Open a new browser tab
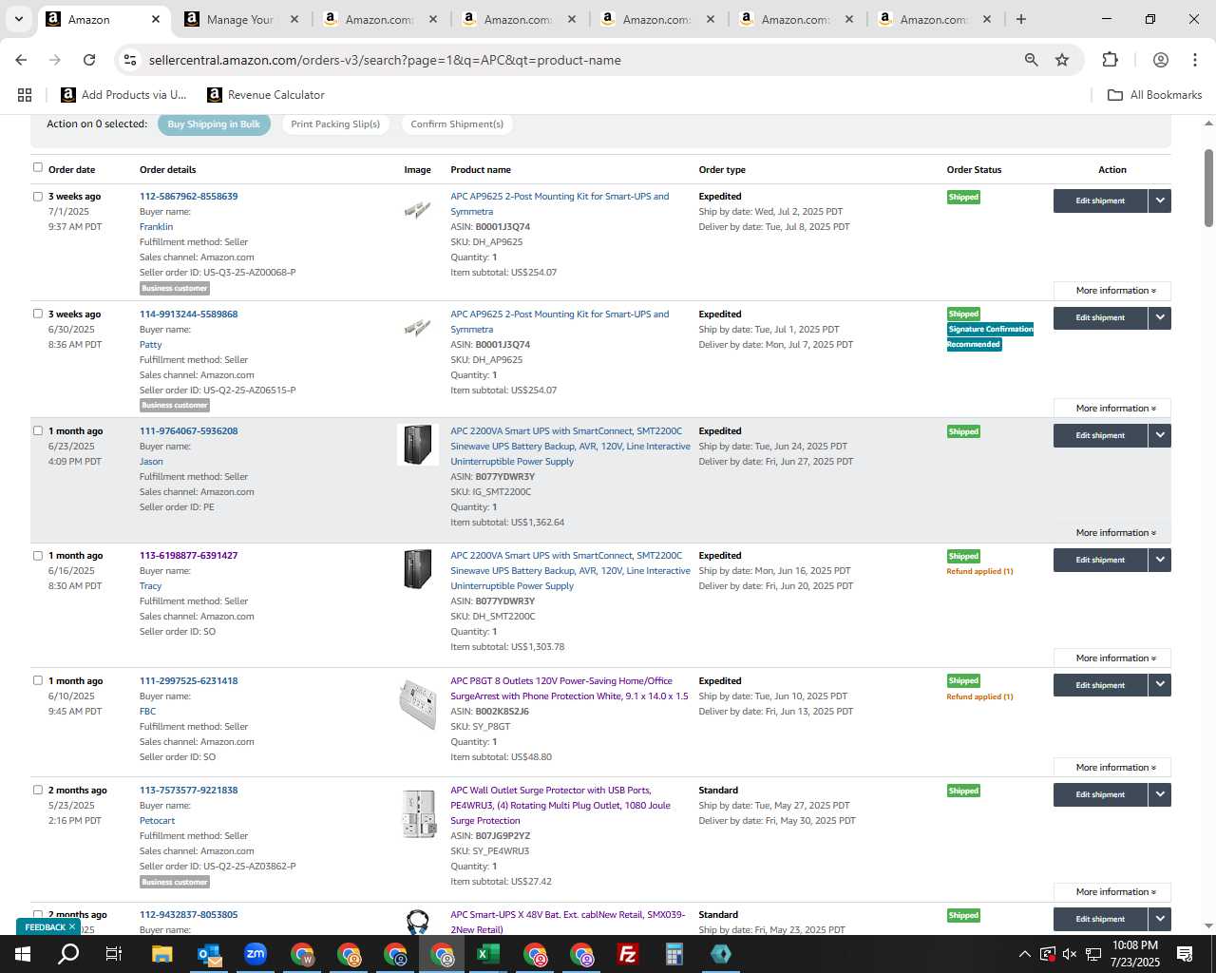The height and width of the screenshot is (973, 1216). (x=1021, y=19)
